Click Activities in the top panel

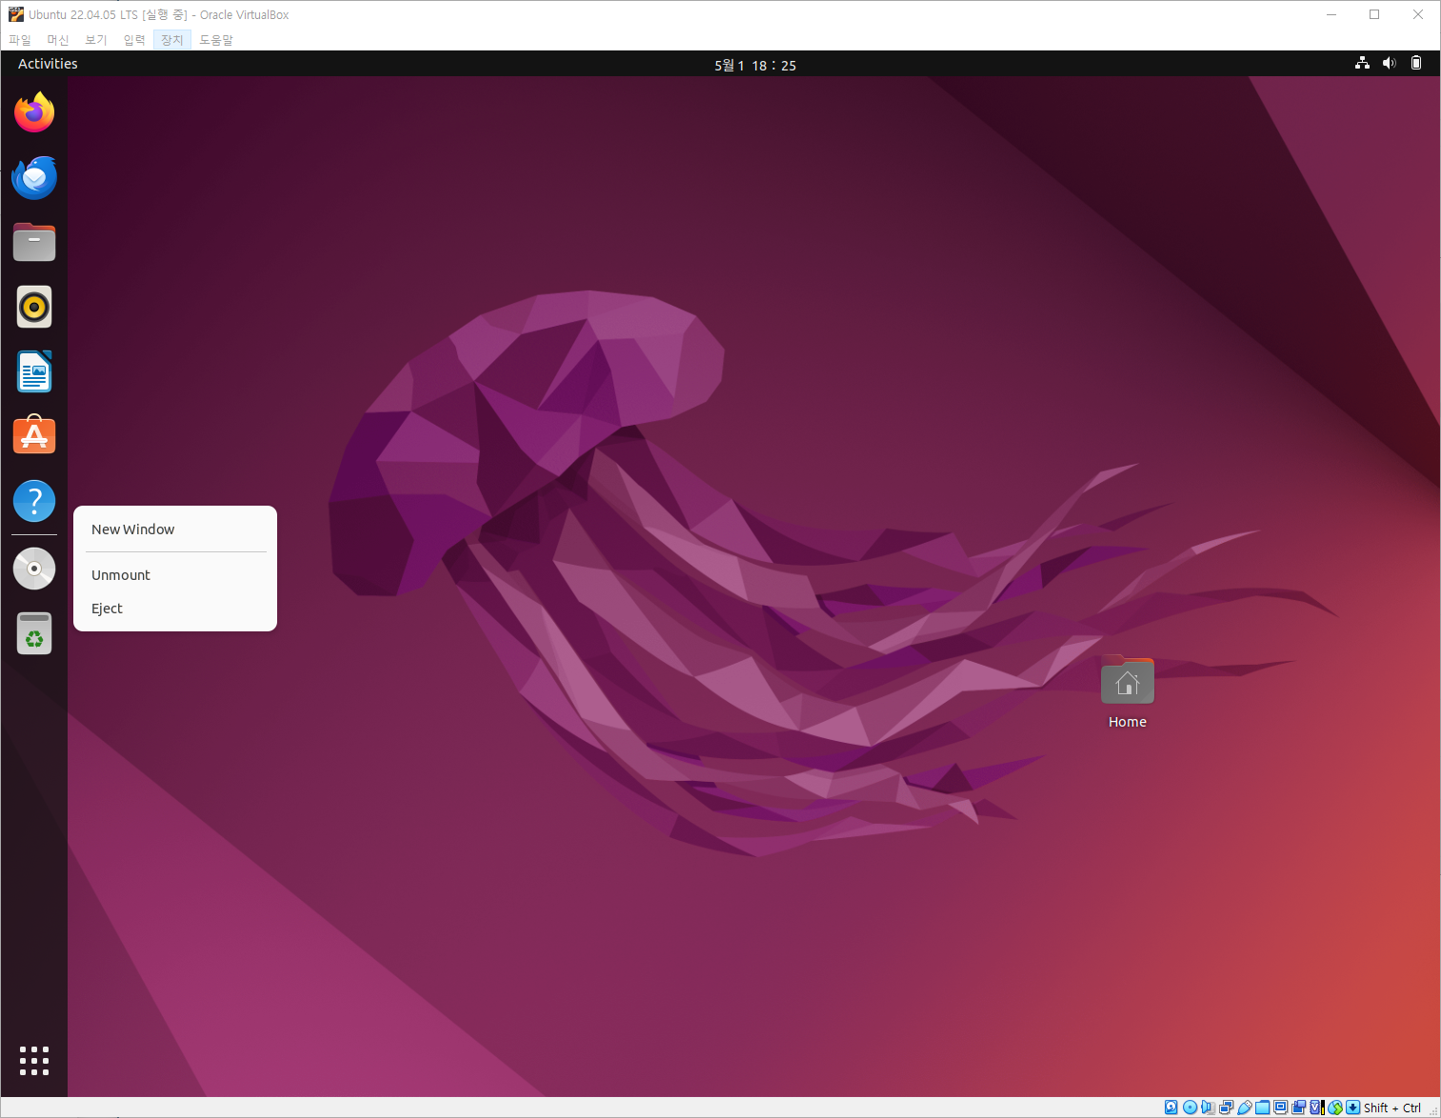[48, 64]
